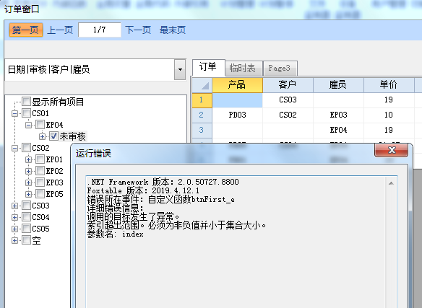Viewport: 422px width, 308px height.
Task: Click scroll-up arrow in error text box
Action: pos(391,183)
